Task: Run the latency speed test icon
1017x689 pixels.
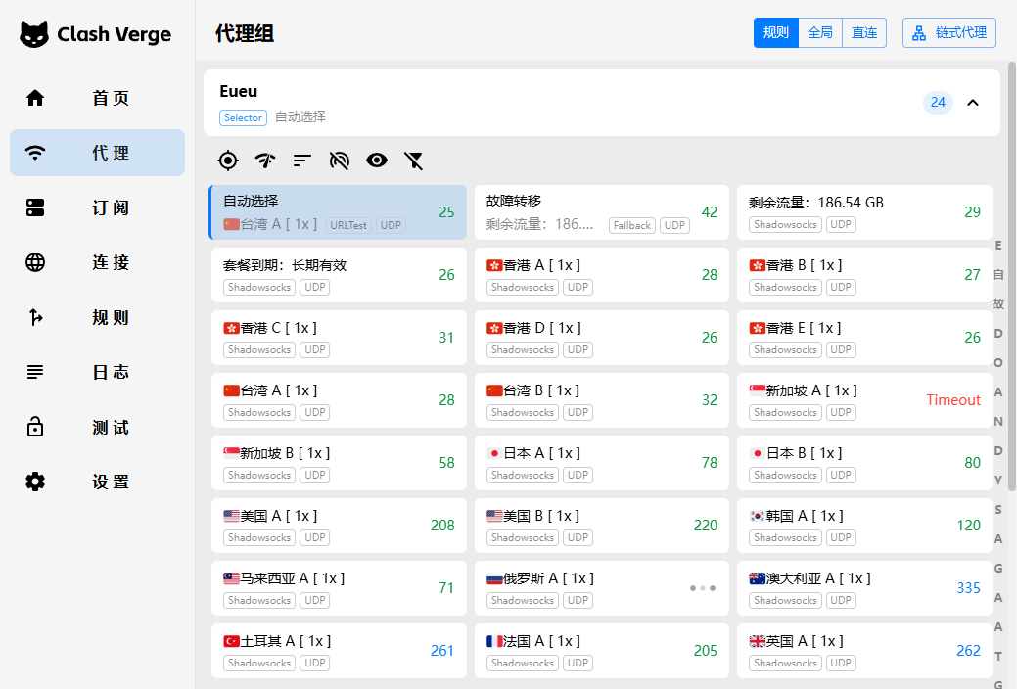Action: tap(265, 161)
